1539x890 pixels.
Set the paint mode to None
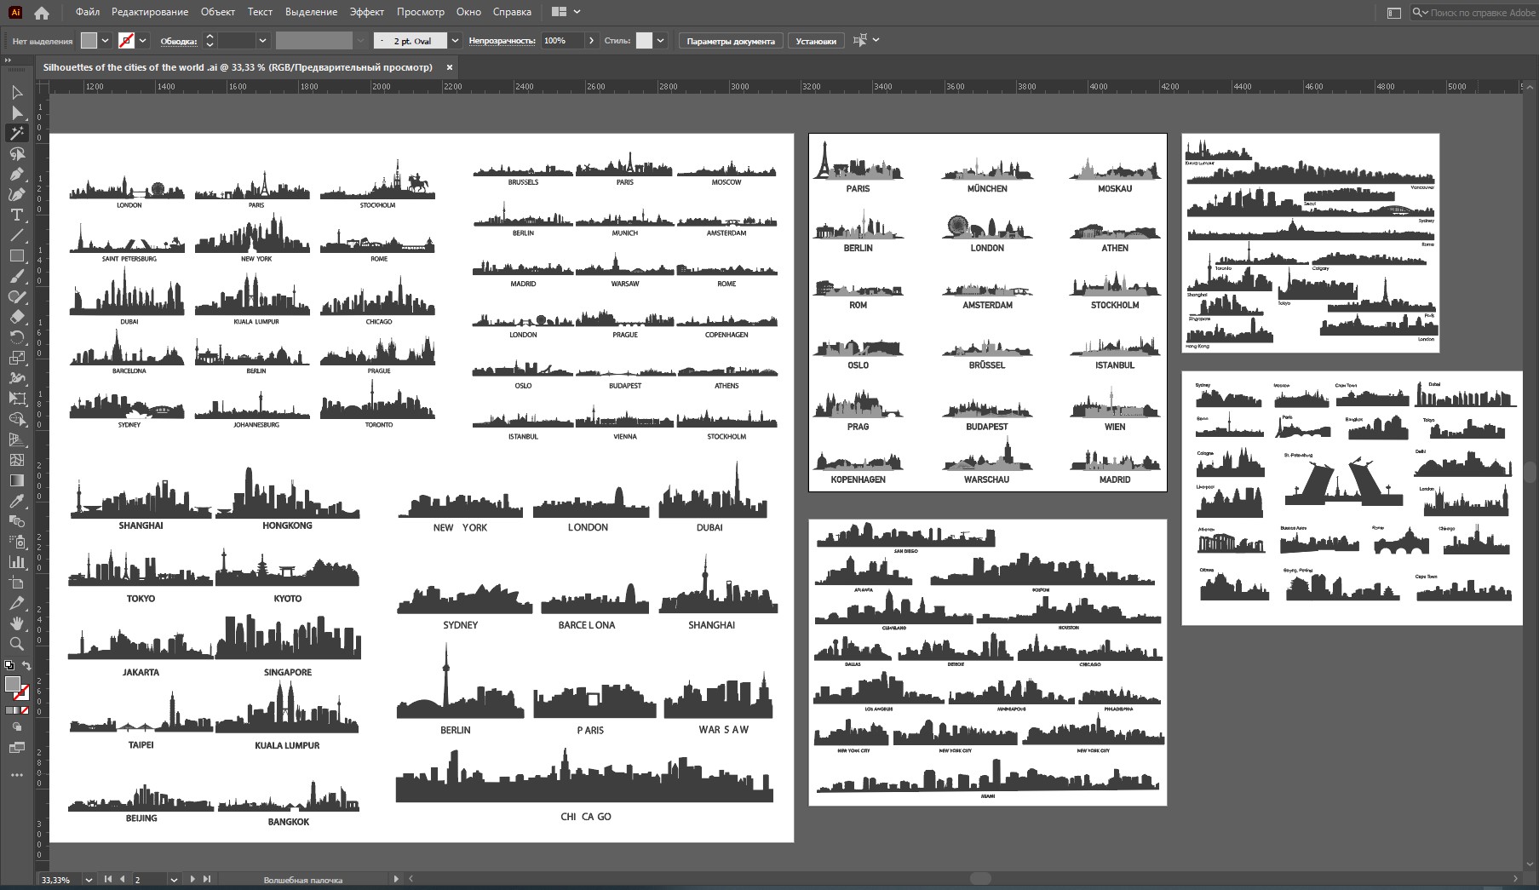click(25, 710)
